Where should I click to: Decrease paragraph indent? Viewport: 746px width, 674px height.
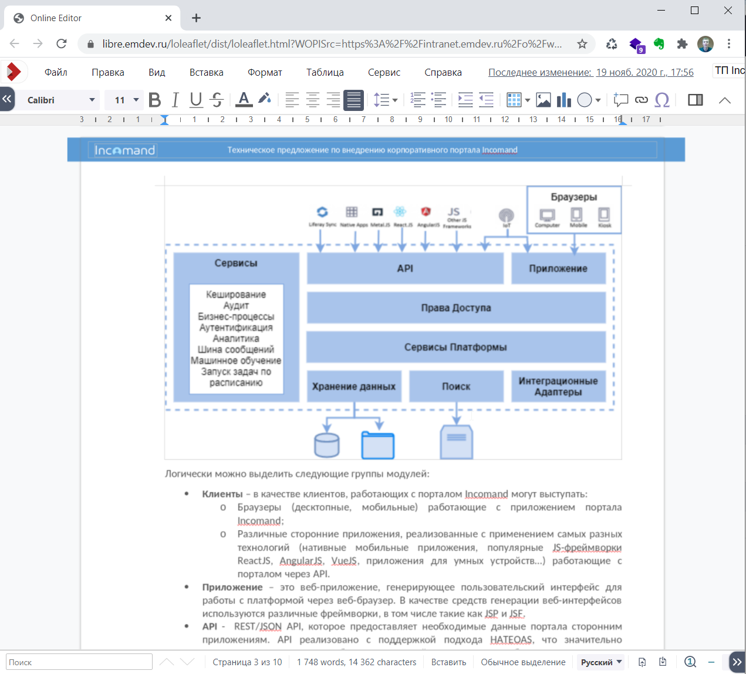[486, 100]
